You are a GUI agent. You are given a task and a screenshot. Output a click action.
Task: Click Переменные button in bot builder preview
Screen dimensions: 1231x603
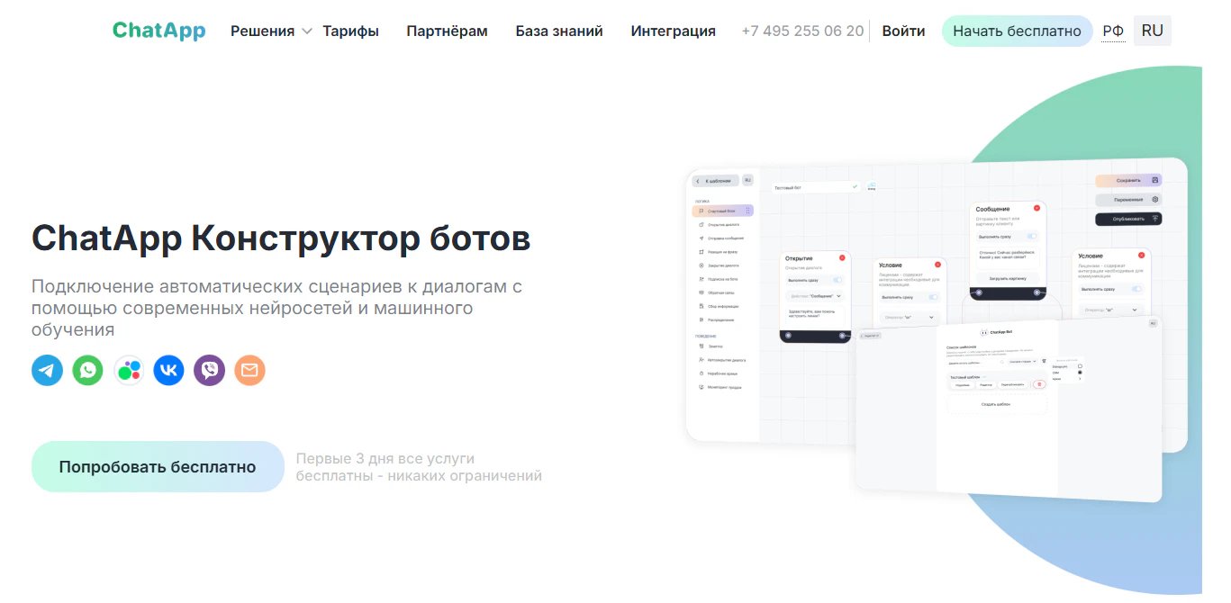pyautogui.click(x=1128, y=199)
